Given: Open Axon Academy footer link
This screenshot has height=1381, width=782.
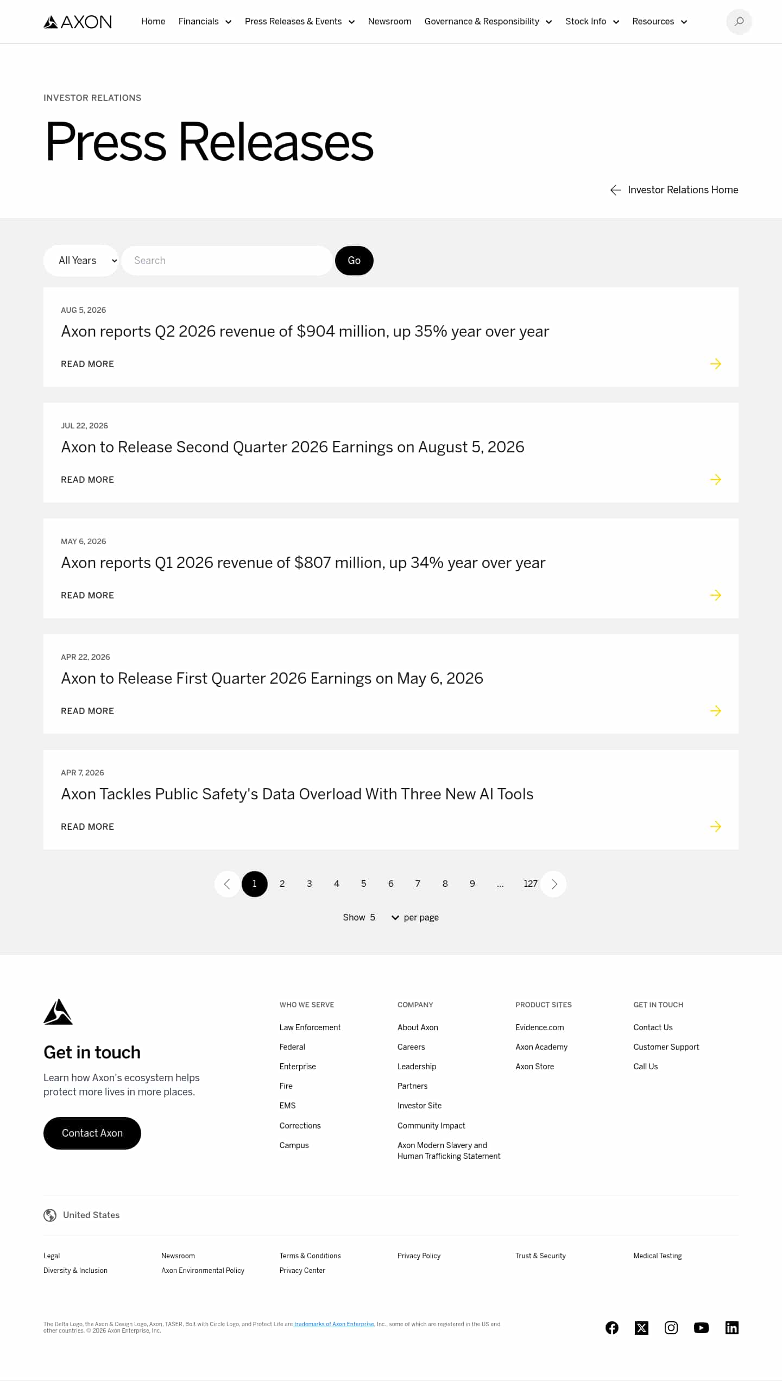Looking at the screenshot, I should pyautogui.click(x=541, y=1047).
